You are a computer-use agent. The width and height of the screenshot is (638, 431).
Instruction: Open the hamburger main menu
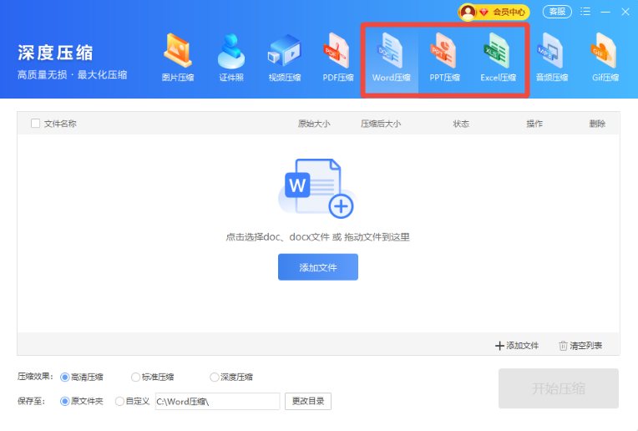585,12
